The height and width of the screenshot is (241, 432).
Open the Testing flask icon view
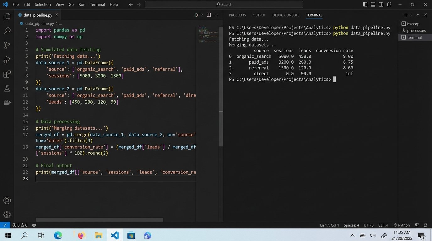tap(7, 88)
